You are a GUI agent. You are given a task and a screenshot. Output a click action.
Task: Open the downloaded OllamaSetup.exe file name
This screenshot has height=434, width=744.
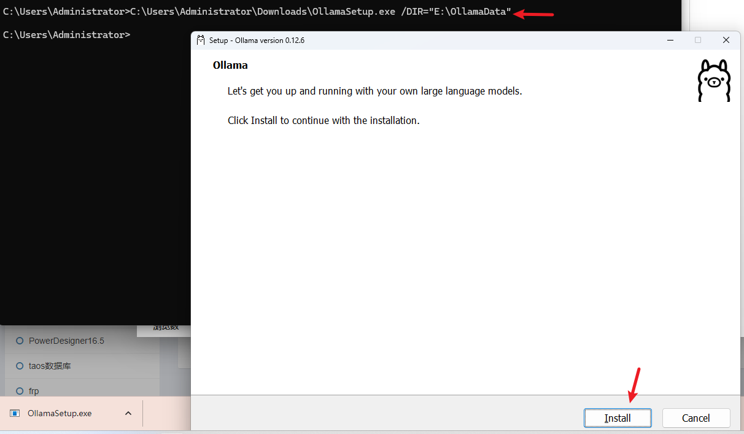pos(60,413)
